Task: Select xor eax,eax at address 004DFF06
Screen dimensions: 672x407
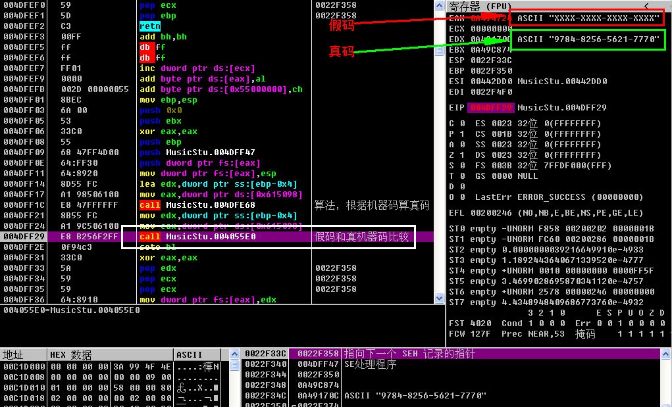Action: click(x=168, y=132)
